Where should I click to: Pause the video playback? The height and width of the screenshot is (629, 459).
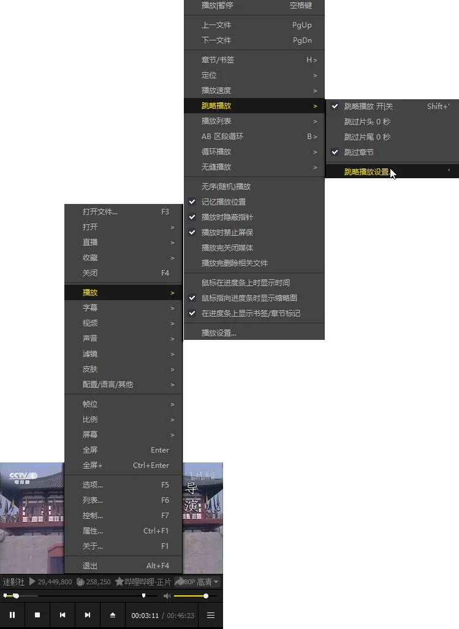pos(12,615)
